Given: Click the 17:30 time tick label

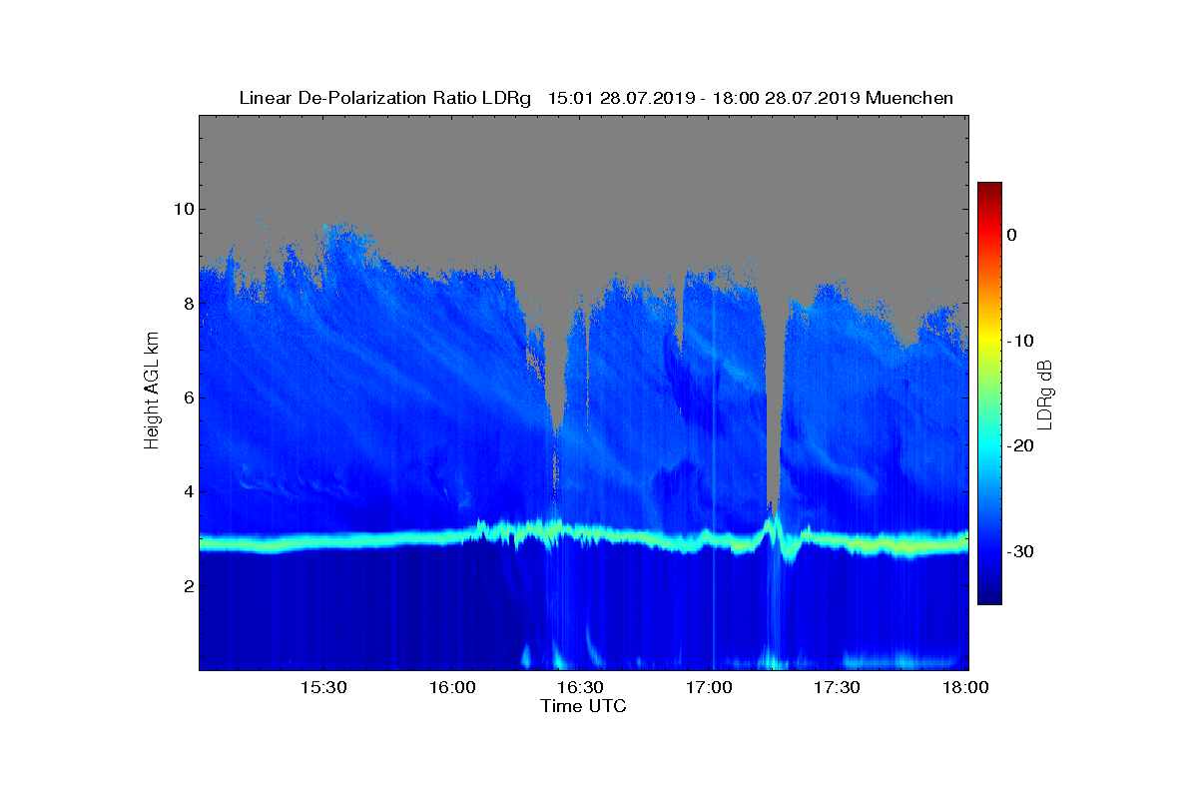Looking at the screenshot, I should [838, 687].
